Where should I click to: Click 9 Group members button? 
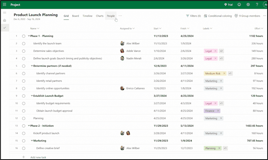click(247, 16)
